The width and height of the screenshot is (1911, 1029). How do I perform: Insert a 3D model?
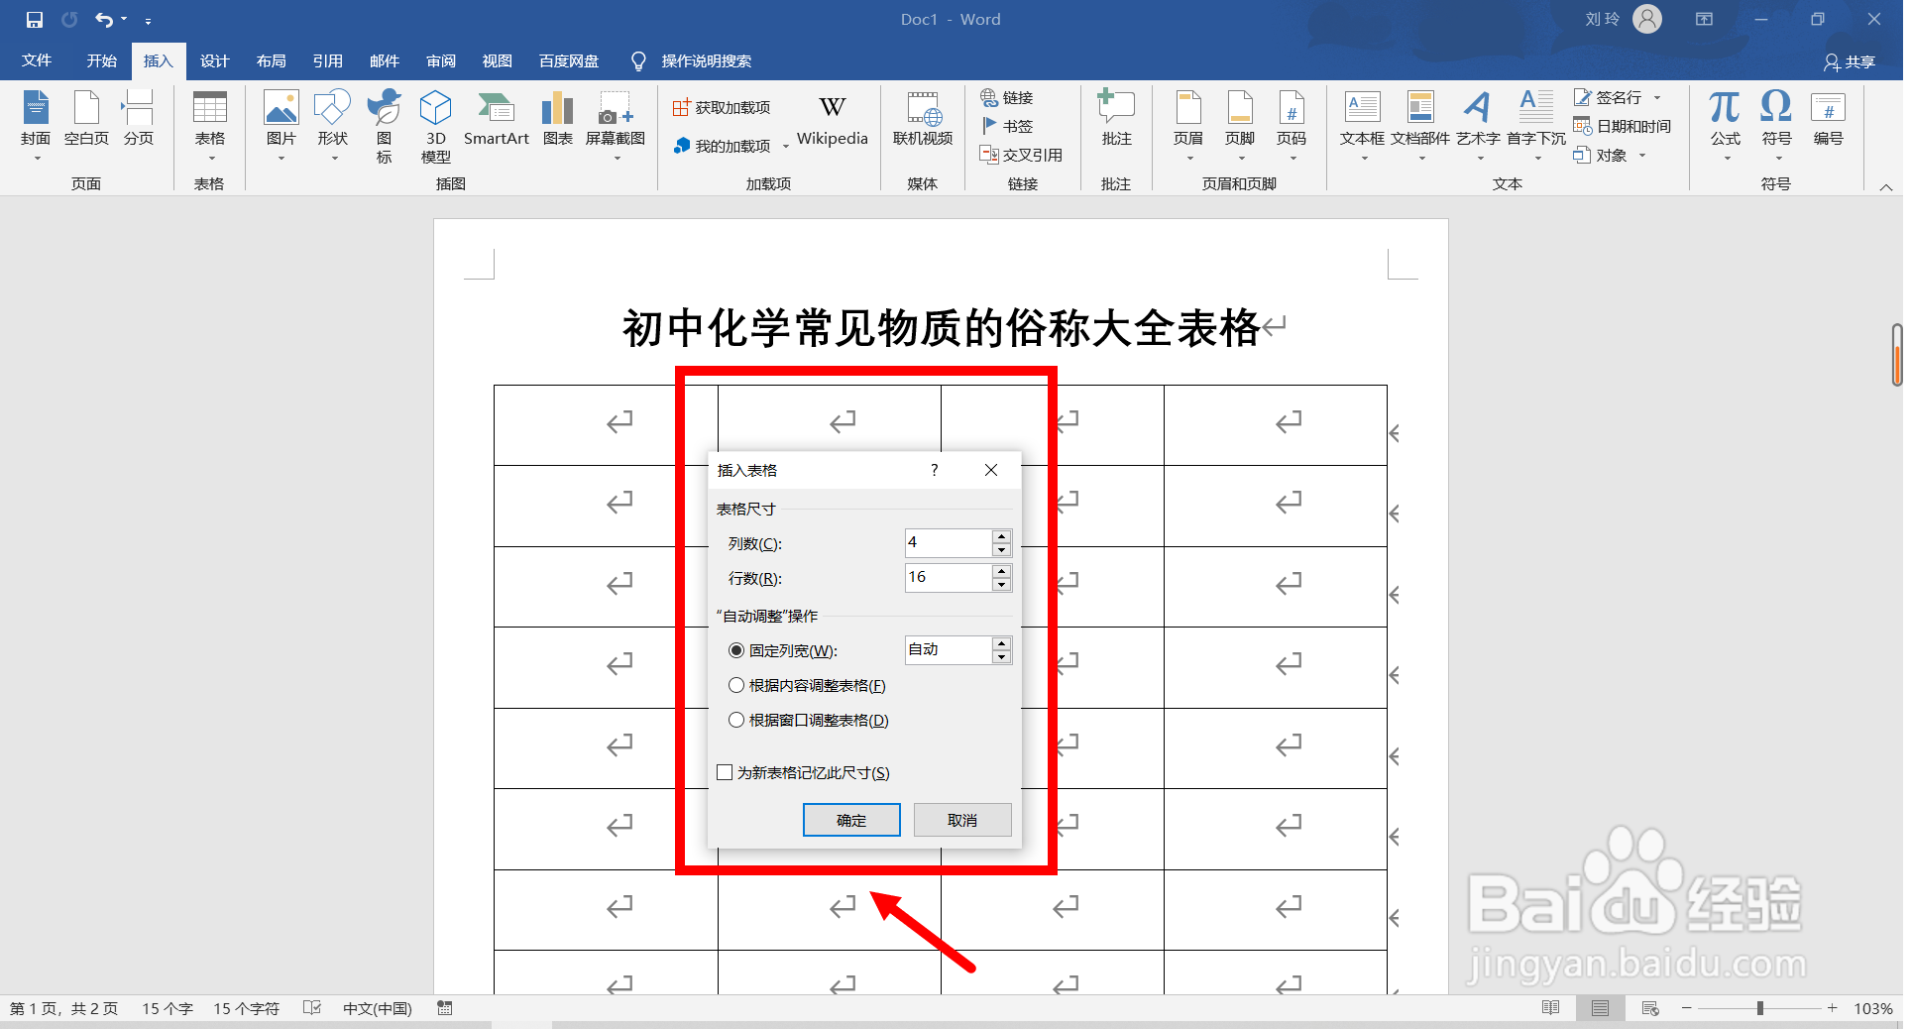coord(435,123)
